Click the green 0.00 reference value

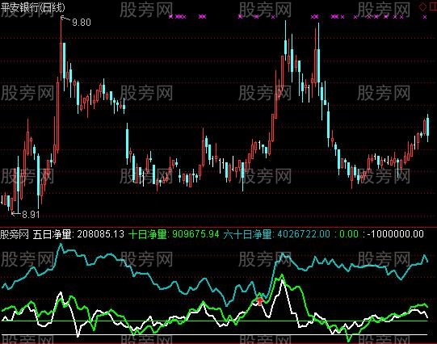[349, 234]
